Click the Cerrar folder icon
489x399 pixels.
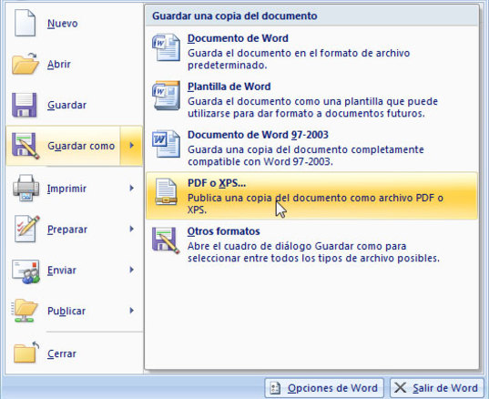tap(25, 353)
